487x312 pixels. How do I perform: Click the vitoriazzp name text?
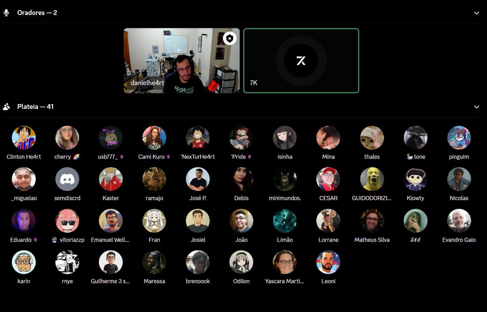click(72, 240)
